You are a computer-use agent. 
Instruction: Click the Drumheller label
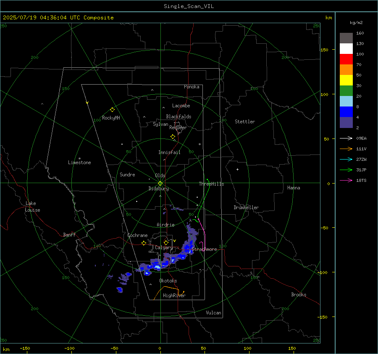(x=246, y=208)
